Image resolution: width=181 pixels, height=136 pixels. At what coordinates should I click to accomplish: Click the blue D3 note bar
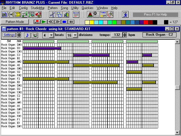(x=42, y=48)
